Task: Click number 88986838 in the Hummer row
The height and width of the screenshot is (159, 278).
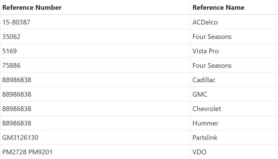Action: [x=17, y=123]
